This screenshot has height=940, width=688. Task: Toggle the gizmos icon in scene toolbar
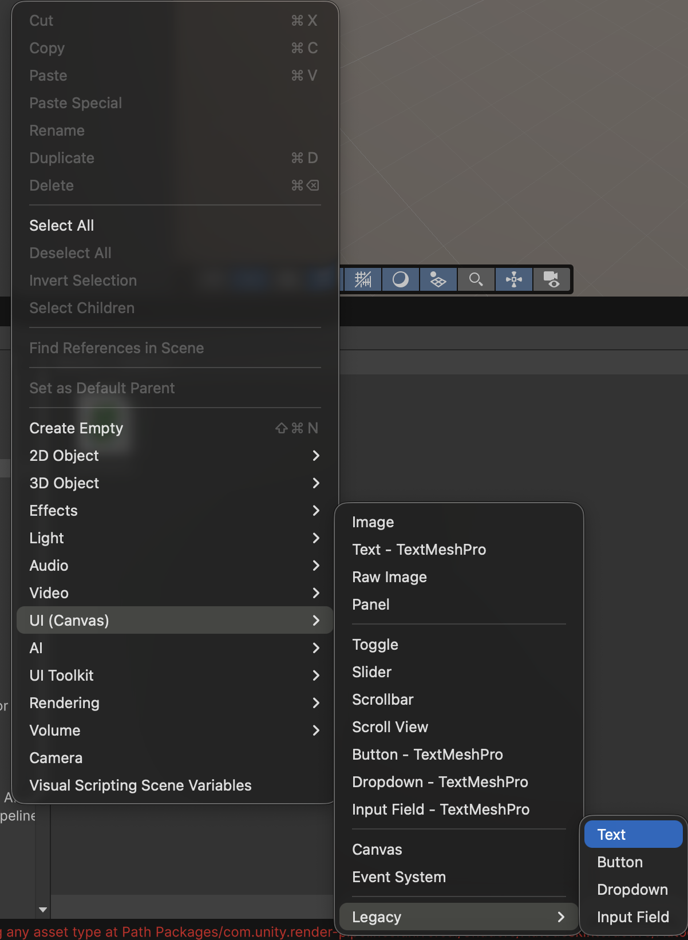(x=514, y=279)
